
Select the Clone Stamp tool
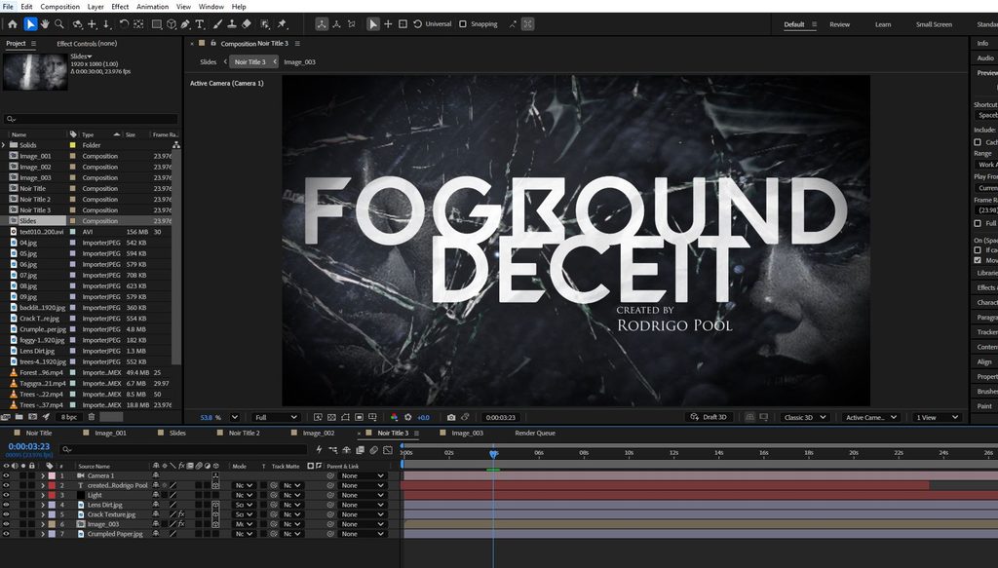[232, 24]
